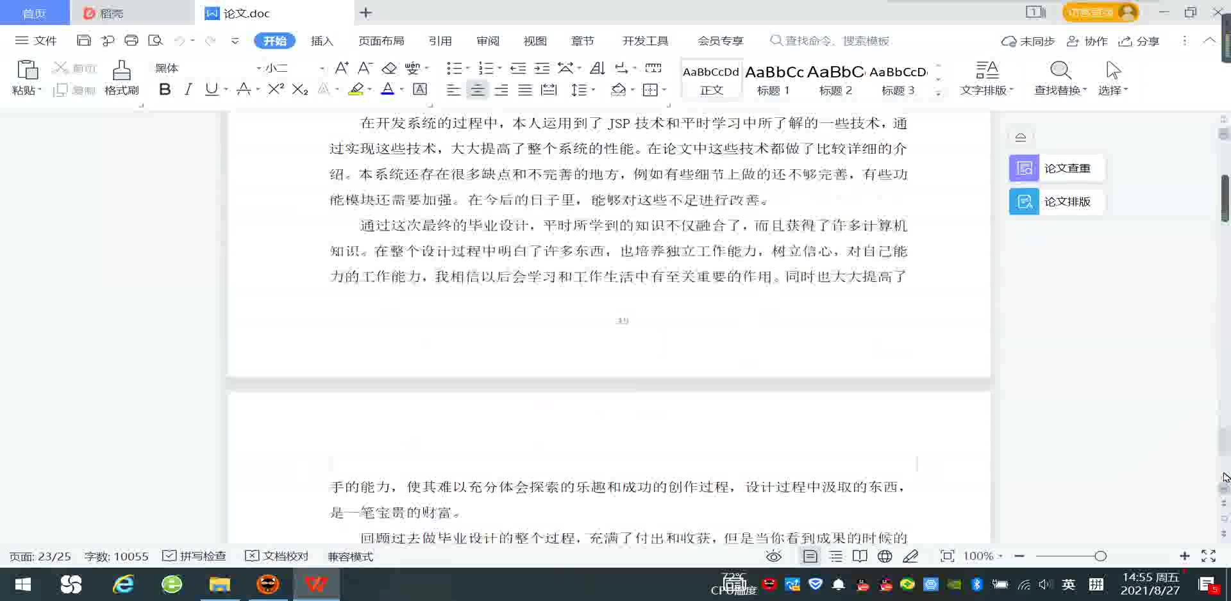Decrease font size with A- icon
Image resolution: width=1231 pixels, height=601 pixels.
pos(365,68)
